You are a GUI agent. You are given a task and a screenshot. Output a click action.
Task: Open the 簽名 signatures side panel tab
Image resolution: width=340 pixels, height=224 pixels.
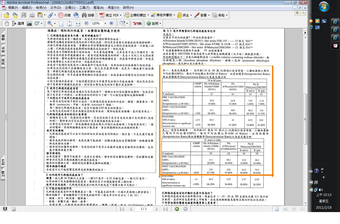3,50
